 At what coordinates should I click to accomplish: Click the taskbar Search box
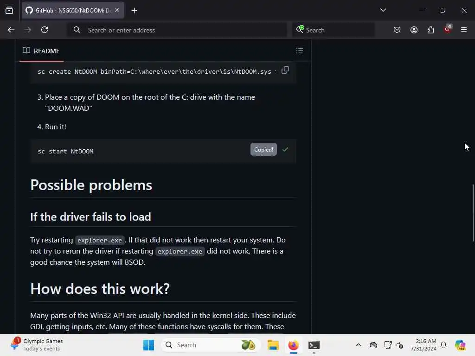pyautogui.click(x=211, y=345)
